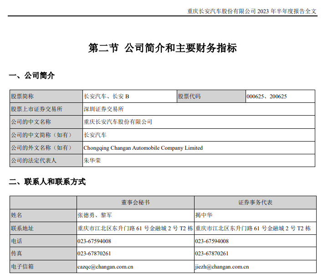Click the English name Chongqing Changan Automobile Company Limited

(143, 148)
